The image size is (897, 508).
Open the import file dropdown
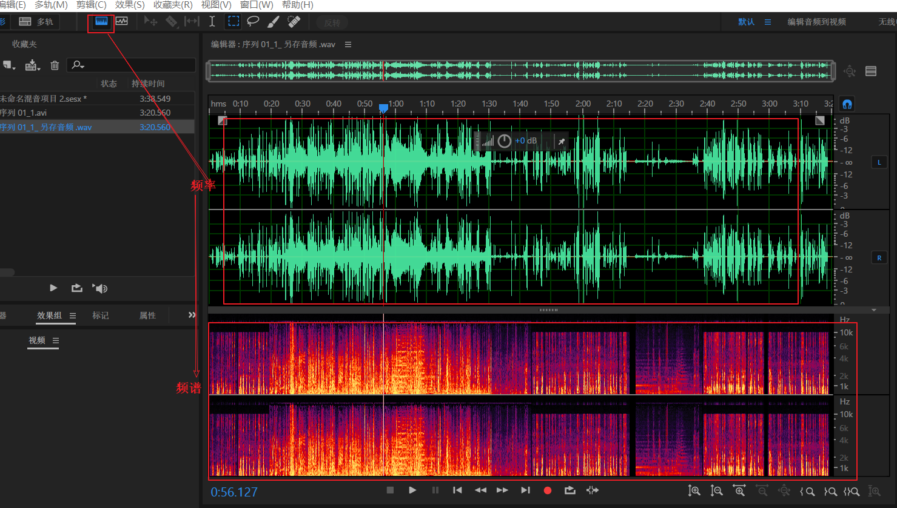(x=33, y=65)
